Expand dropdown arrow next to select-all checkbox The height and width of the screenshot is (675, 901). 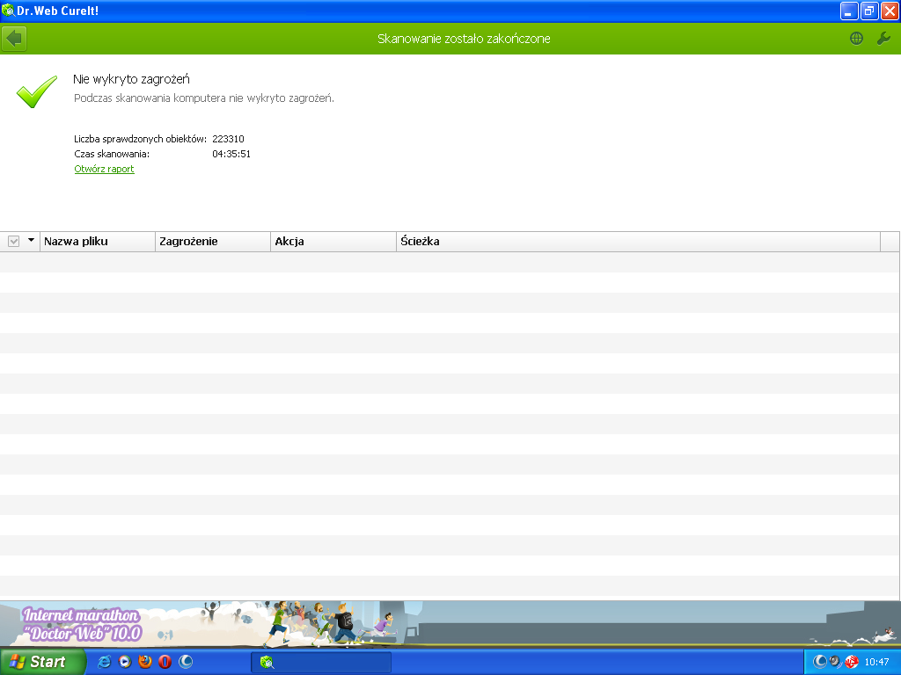pyautogui.click(x=32, y=240)
